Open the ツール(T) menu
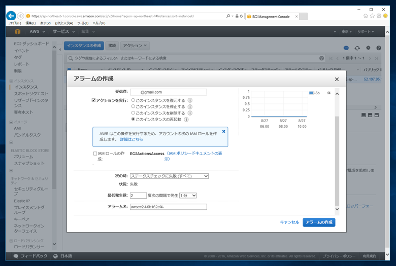 [x=83, y=23]
